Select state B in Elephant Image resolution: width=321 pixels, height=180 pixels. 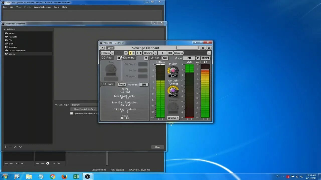(x=133, y=53)
